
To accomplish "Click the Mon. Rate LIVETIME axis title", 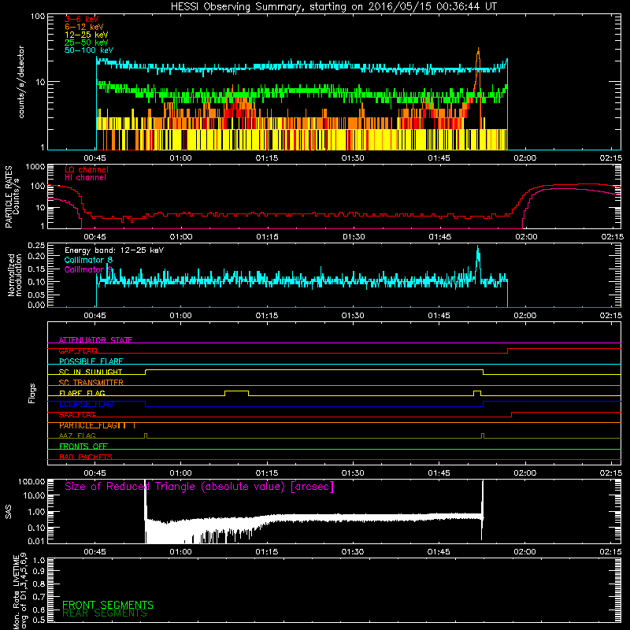I will (20, 591).
